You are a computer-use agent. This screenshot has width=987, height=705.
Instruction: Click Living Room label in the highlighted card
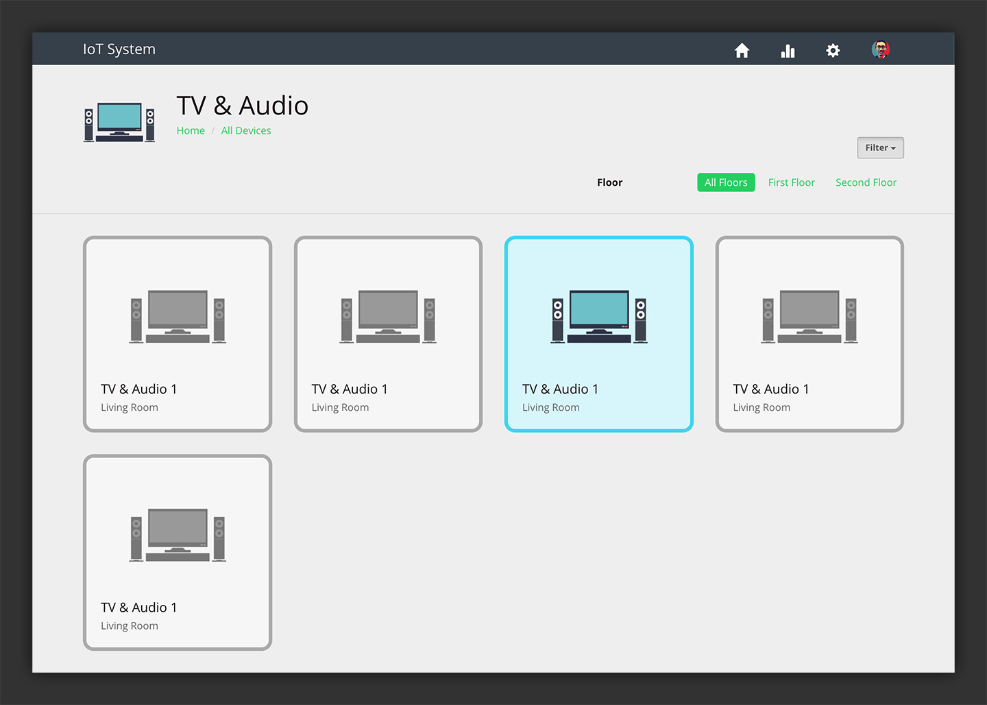(551, 407)
